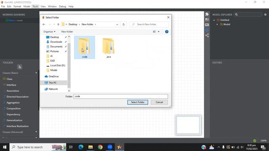
Task: Go up one folder level
Action: (x=58, y=24)
